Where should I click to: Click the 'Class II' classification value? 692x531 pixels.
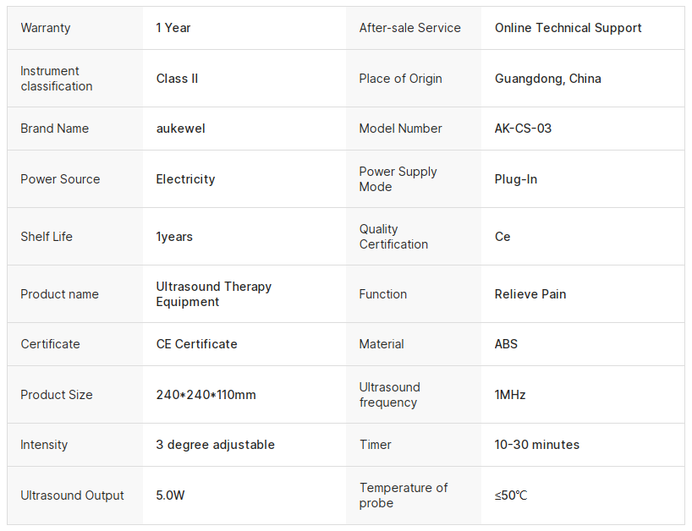click(x=177, y=79)
